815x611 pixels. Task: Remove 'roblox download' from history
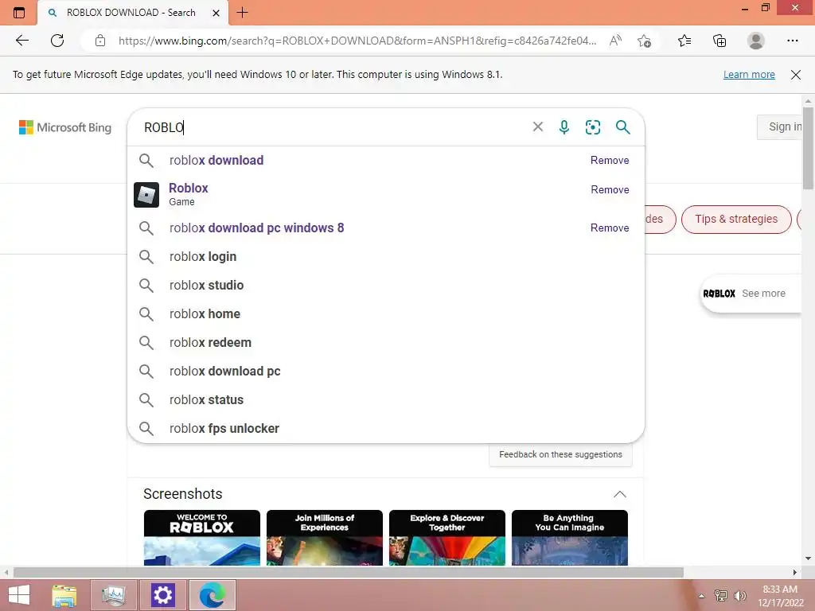pos(610,160)
